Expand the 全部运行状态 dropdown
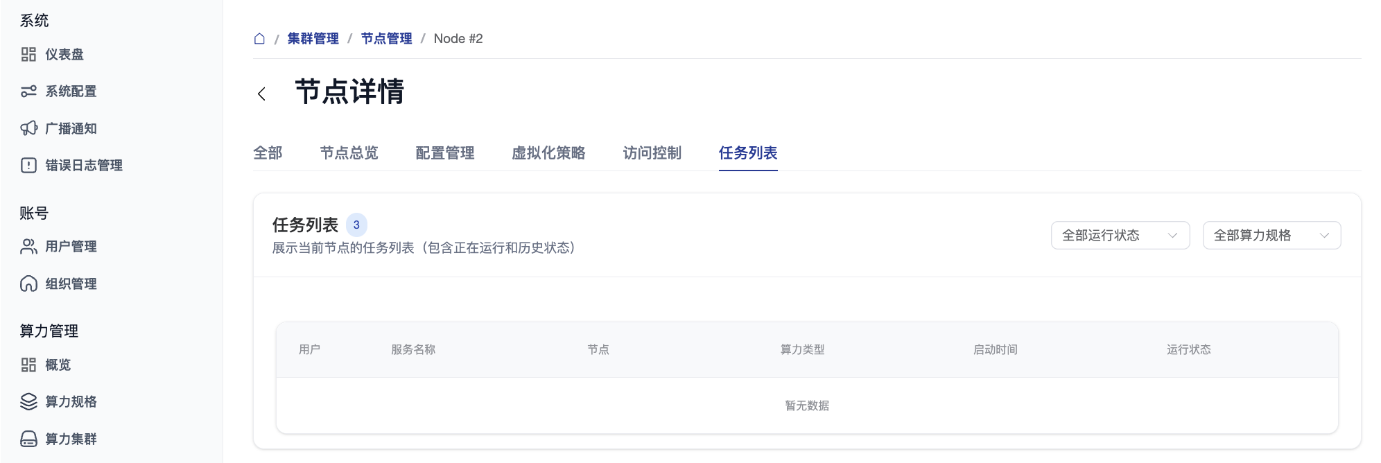Image resolution: width=1381 pixels, height=463 pixels. [1120, 236]
